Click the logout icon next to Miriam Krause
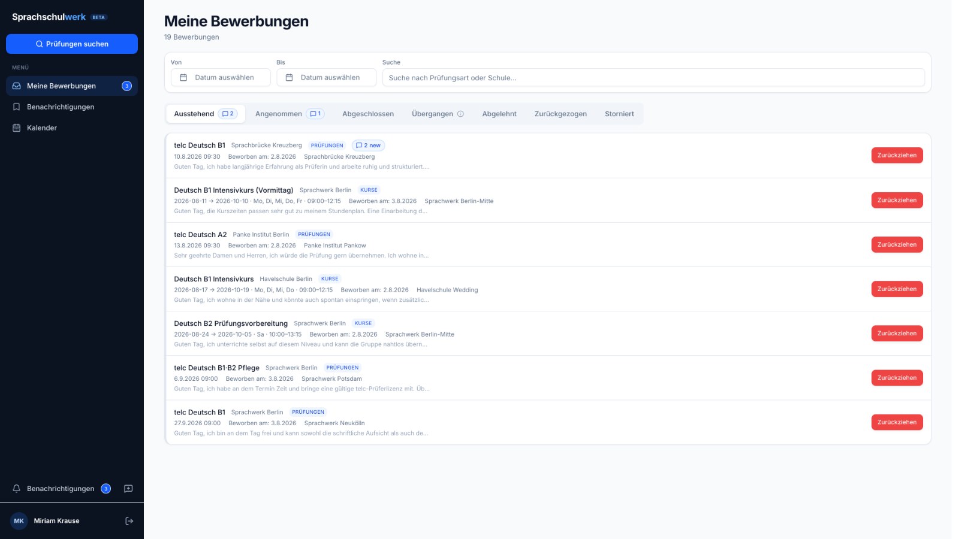This screenshot has height=539, width=959. (129, 521)
